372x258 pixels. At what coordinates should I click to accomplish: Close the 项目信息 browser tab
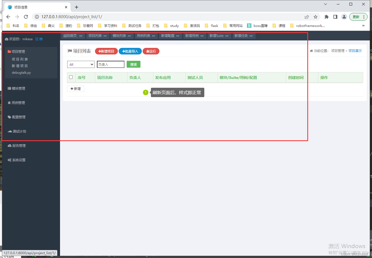66,7
